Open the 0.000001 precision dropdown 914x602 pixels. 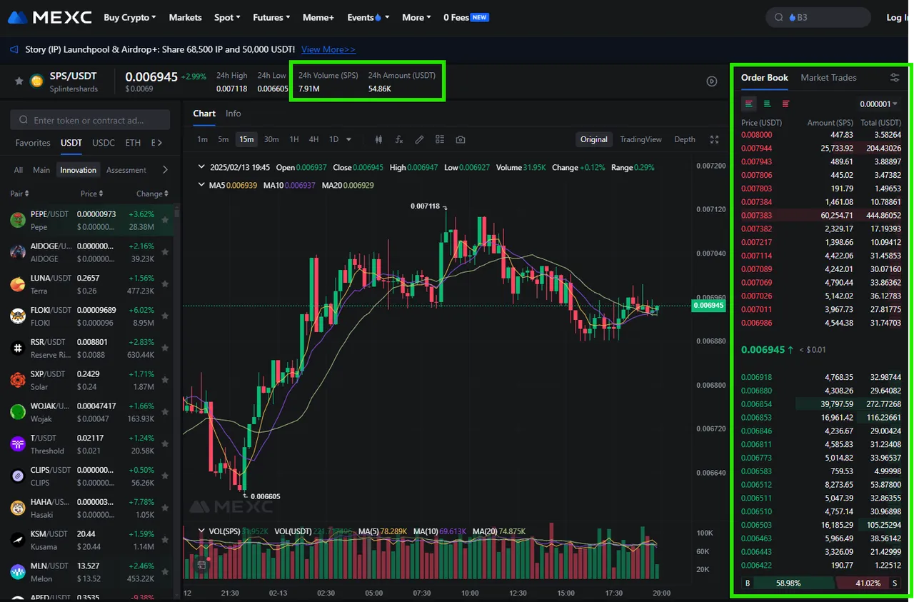coord(879,104)
